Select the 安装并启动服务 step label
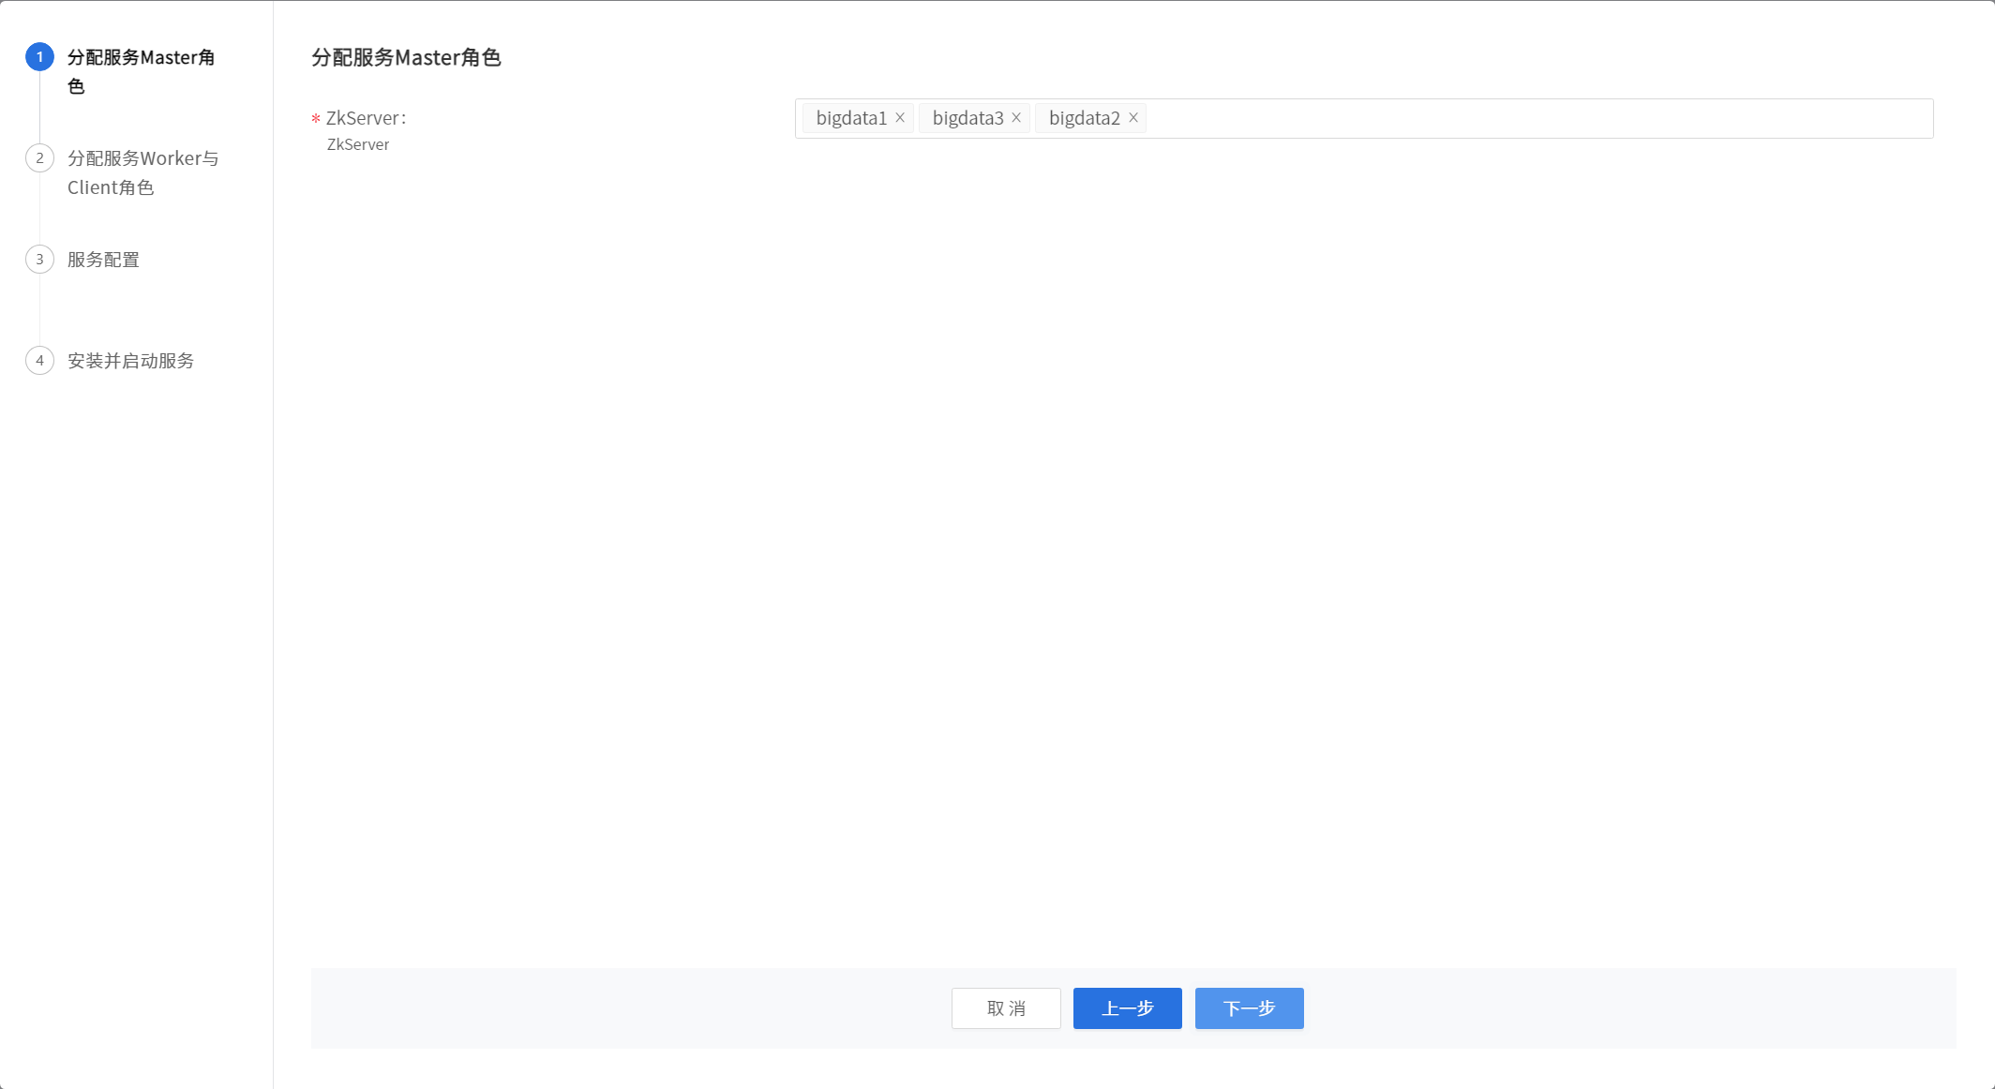This screenshot has height=1089, width=1995. 130,361
